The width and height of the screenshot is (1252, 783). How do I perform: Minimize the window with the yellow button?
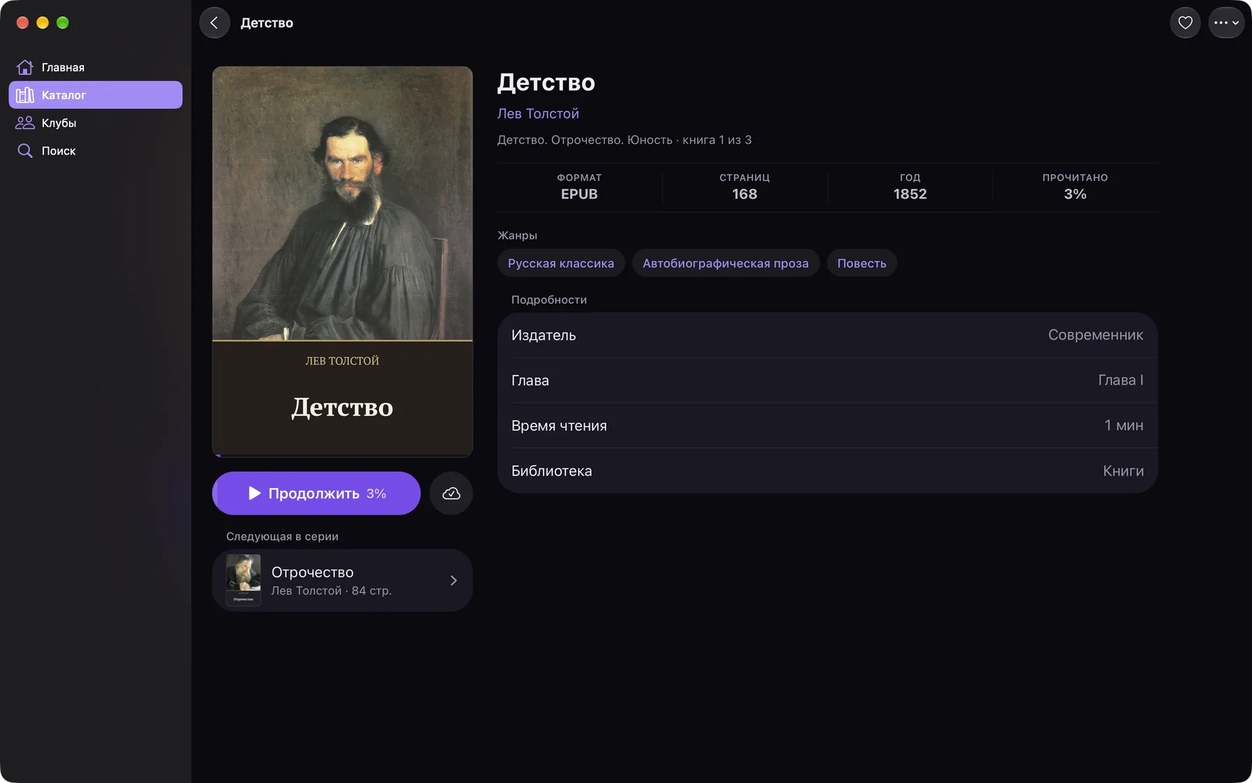click(x=43, y=23)
